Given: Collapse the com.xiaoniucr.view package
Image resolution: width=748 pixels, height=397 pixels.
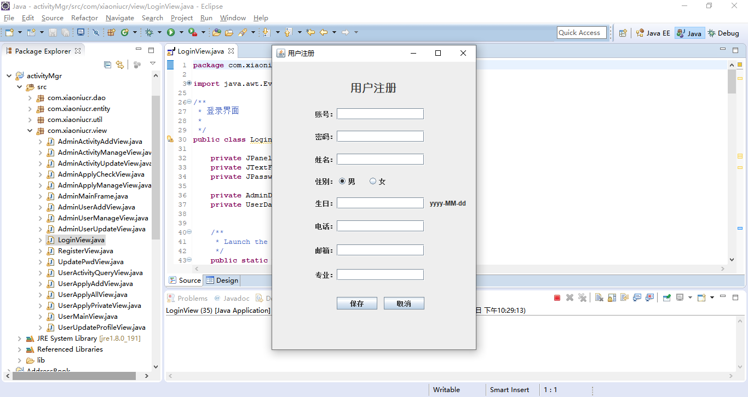Looking at the screenshot, I should pyautogui.click(x=30, y=131).
